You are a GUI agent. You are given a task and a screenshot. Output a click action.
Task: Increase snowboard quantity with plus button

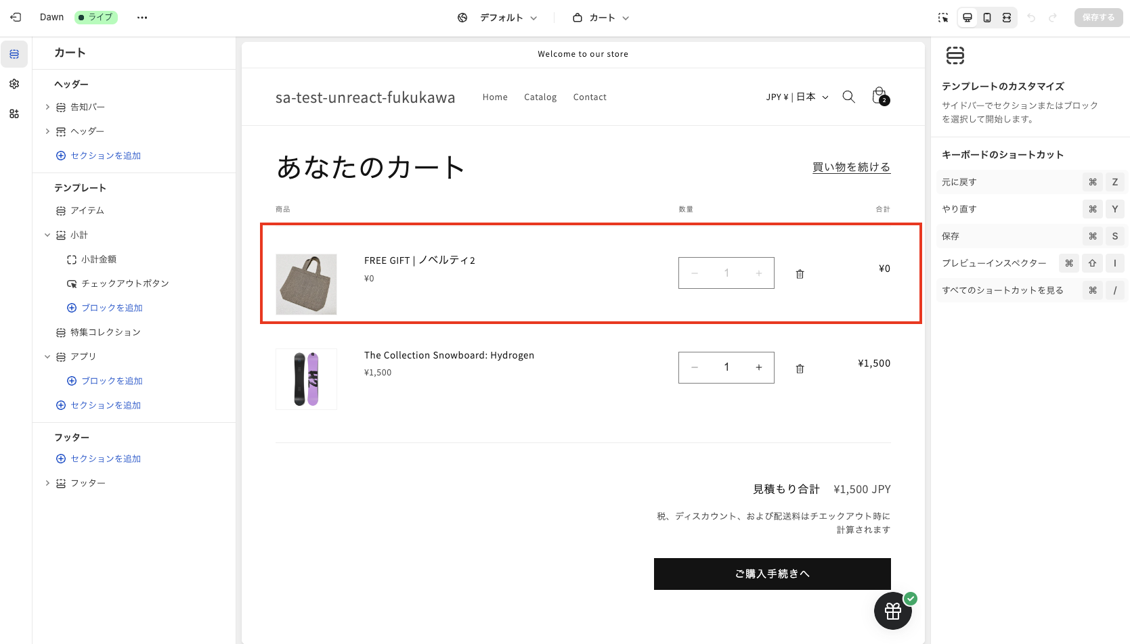pyautogui.click(x=758, y=367)
